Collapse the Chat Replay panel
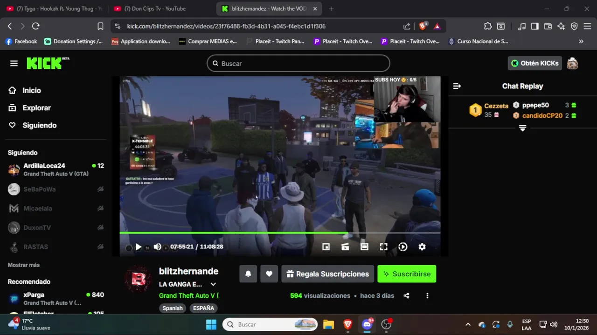This screenshot has height=335, width=597. pyautogui.click(x=457, y=86)
